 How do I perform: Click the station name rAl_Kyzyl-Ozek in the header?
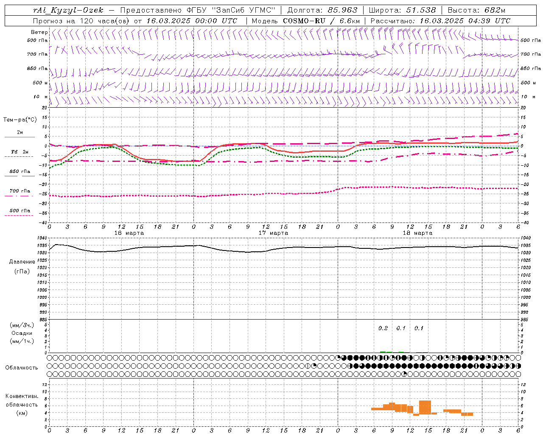68,10
